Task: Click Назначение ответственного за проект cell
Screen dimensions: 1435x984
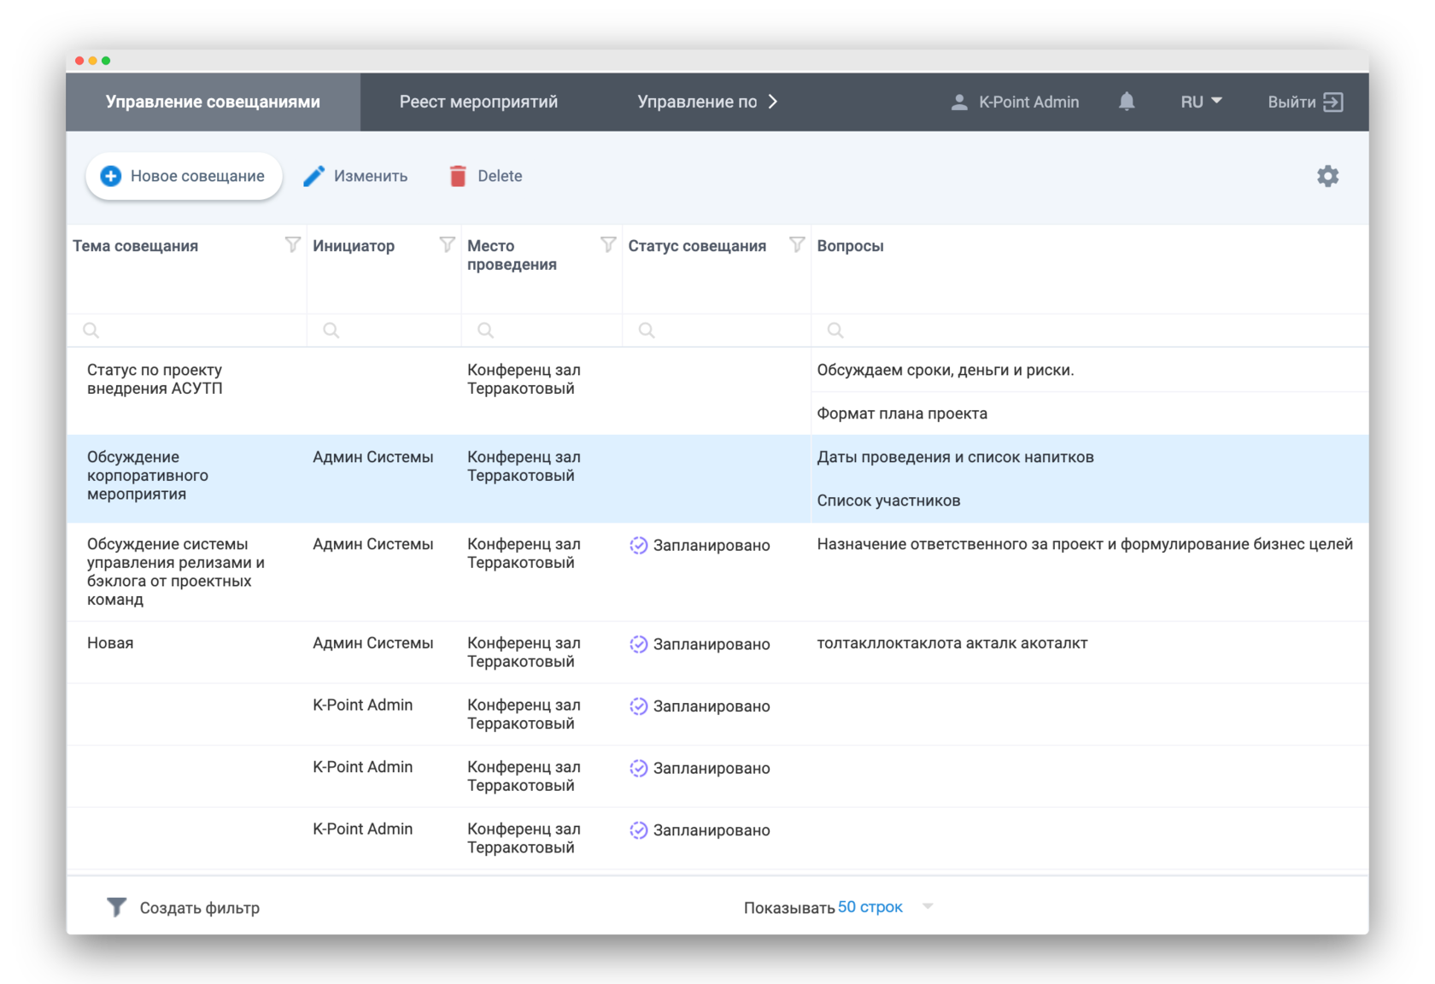Action: 1085,544
